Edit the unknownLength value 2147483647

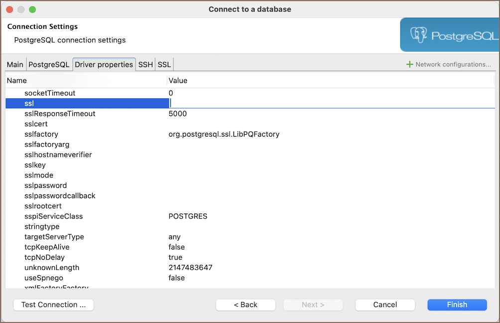(190, 268)
